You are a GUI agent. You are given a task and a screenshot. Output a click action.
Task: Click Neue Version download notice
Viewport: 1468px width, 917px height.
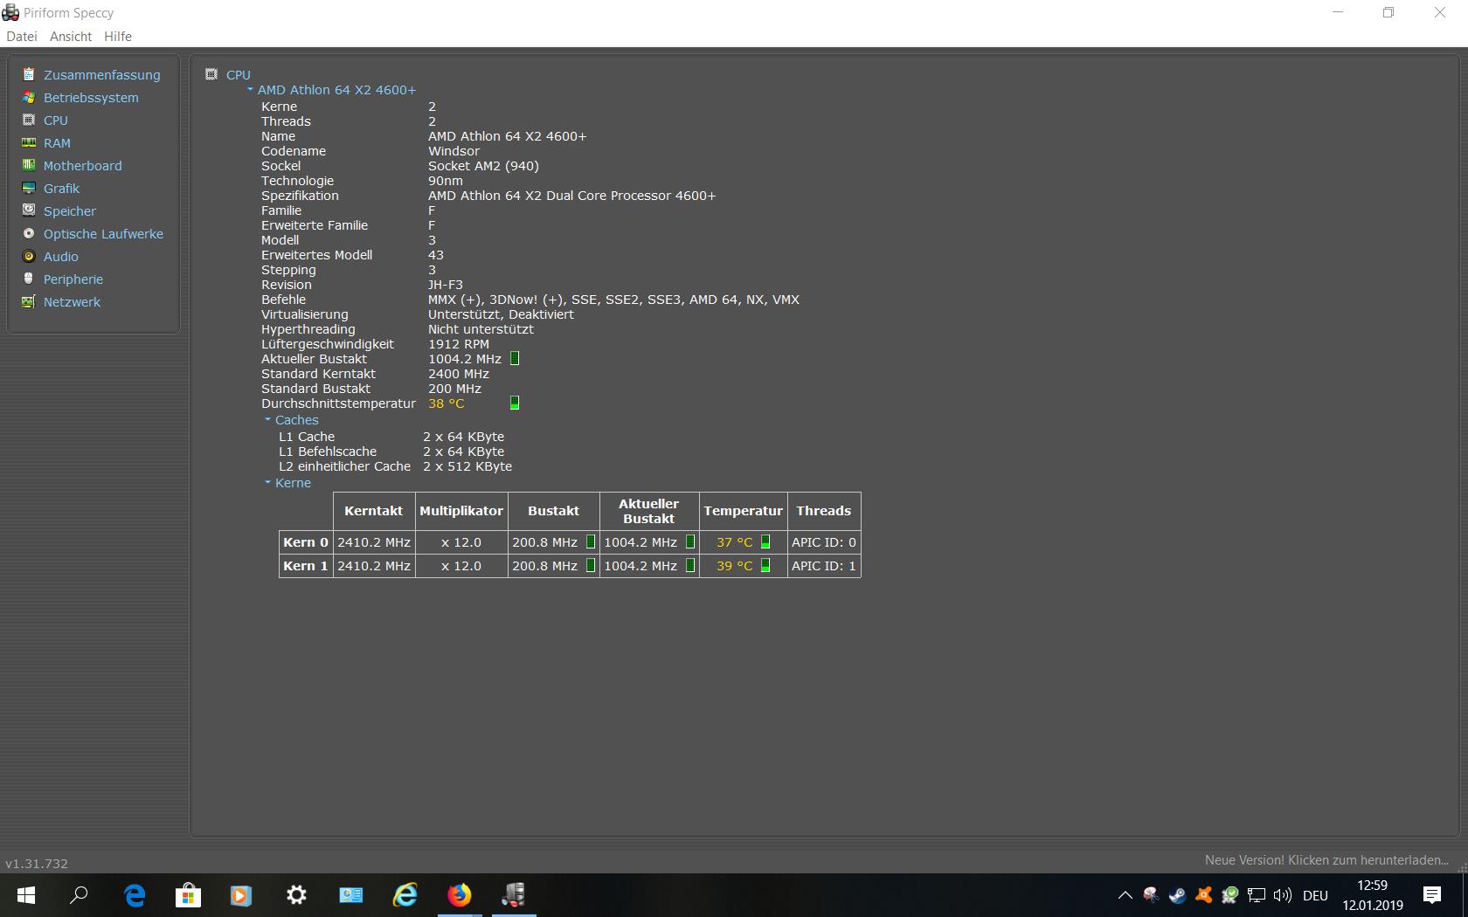click(x=1326, y=860)
